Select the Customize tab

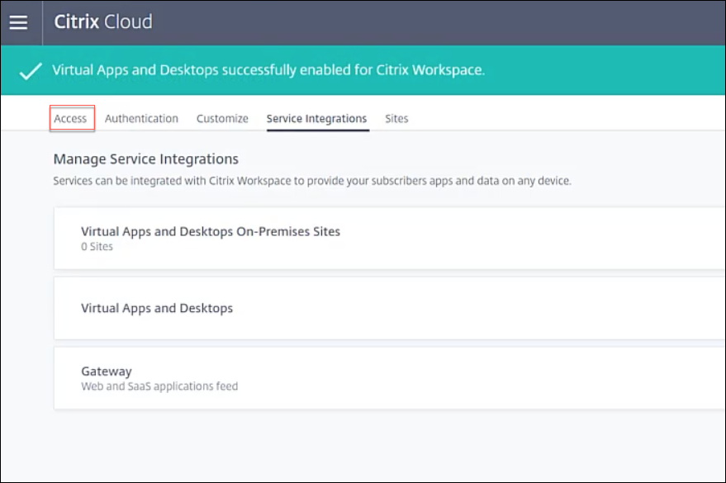click(222, 118)
